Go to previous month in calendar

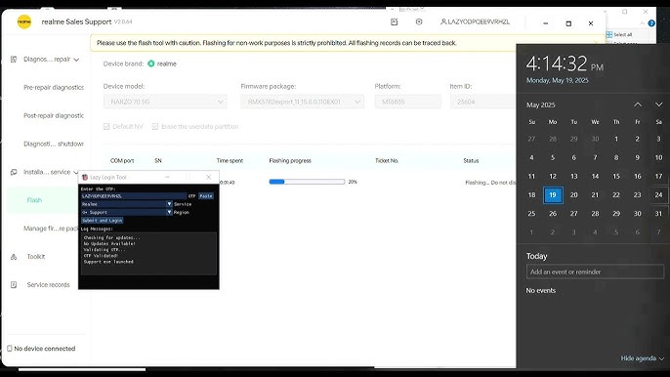[x=638, y=105]
